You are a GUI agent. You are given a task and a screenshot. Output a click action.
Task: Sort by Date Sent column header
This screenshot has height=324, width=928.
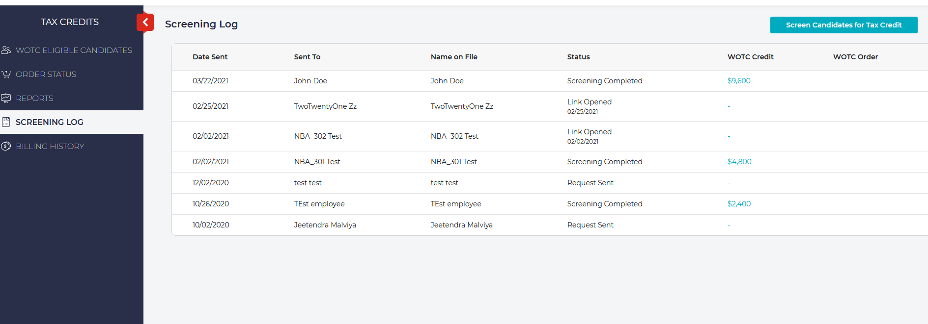click(210, 57)
